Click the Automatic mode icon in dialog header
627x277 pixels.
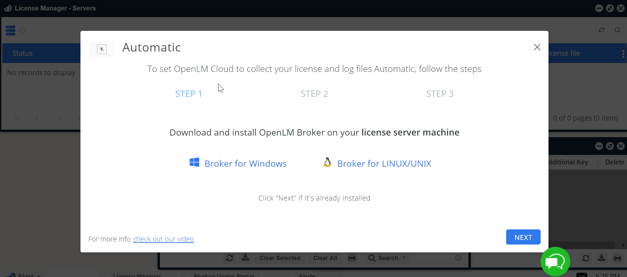(102, 49)
